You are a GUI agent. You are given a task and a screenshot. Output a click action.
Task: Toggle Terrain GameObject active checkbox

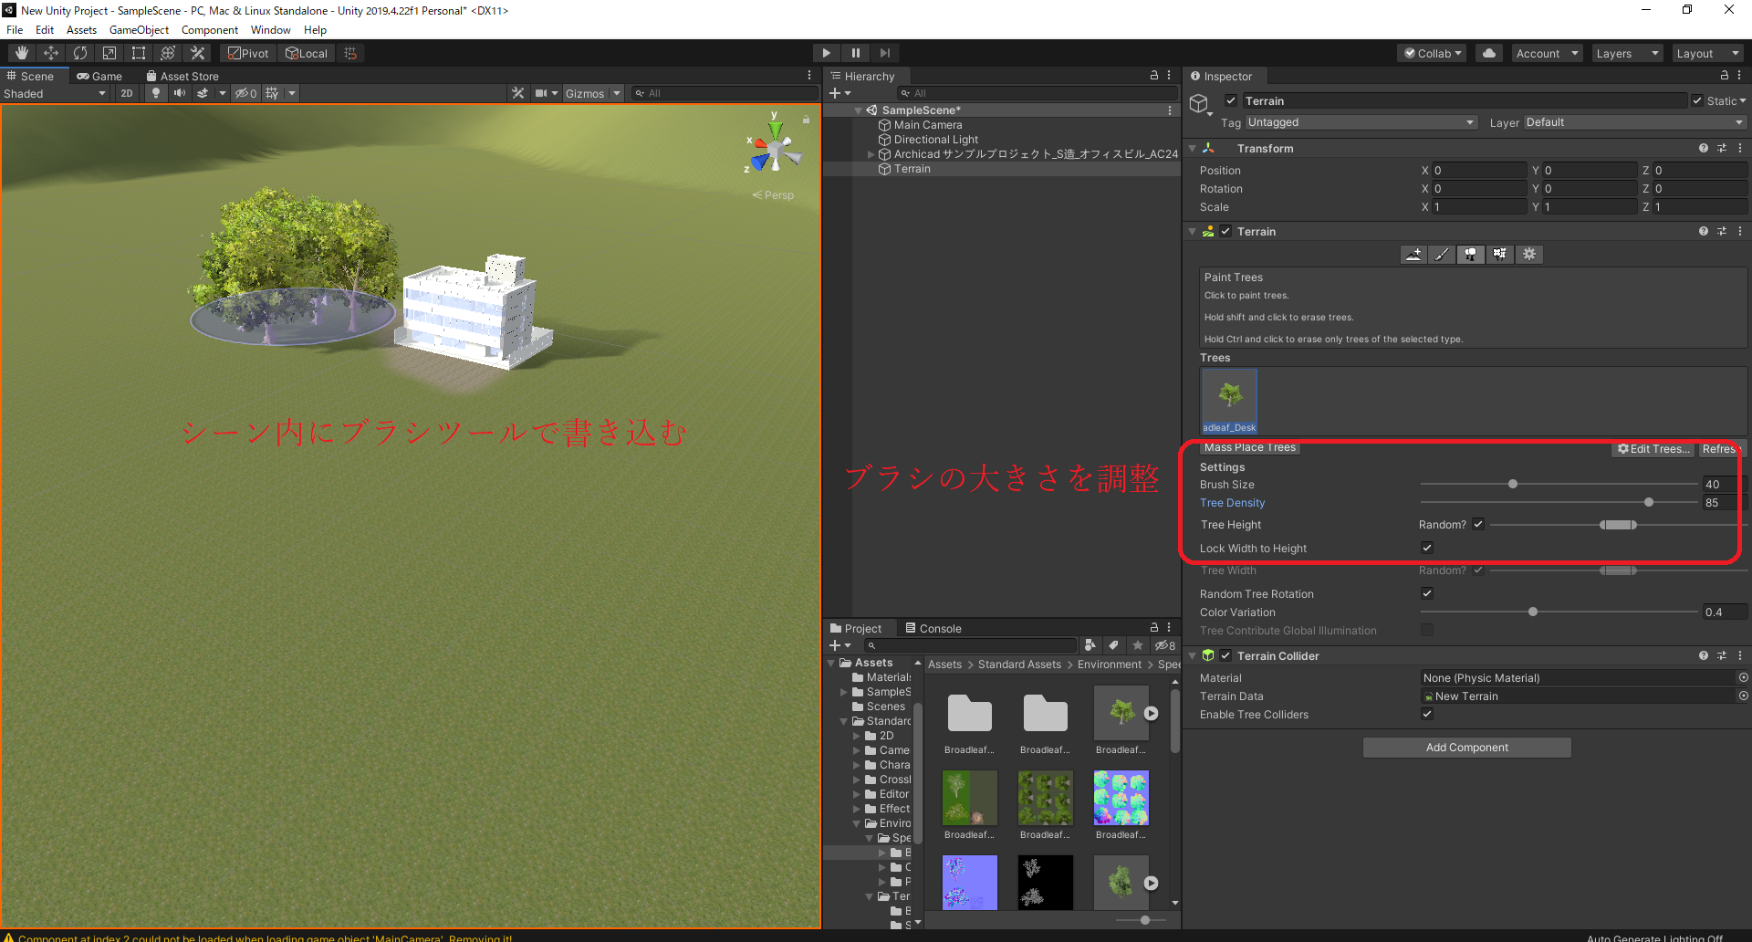click(x=1231, y=100)
